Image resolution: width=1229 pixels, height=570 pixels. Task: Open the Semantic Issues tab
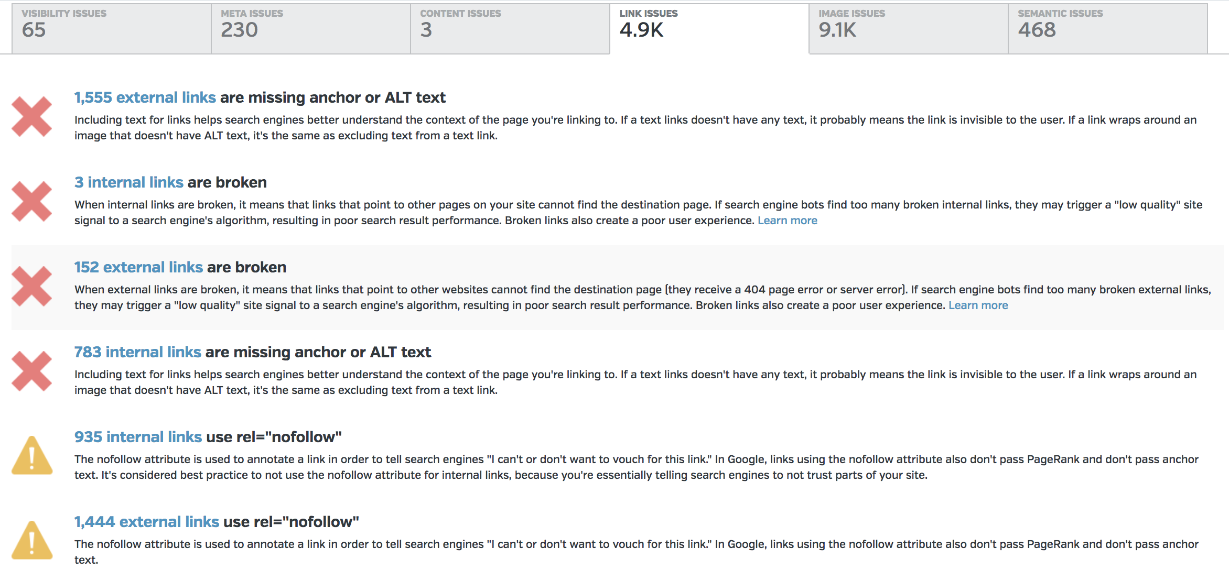1107,29
